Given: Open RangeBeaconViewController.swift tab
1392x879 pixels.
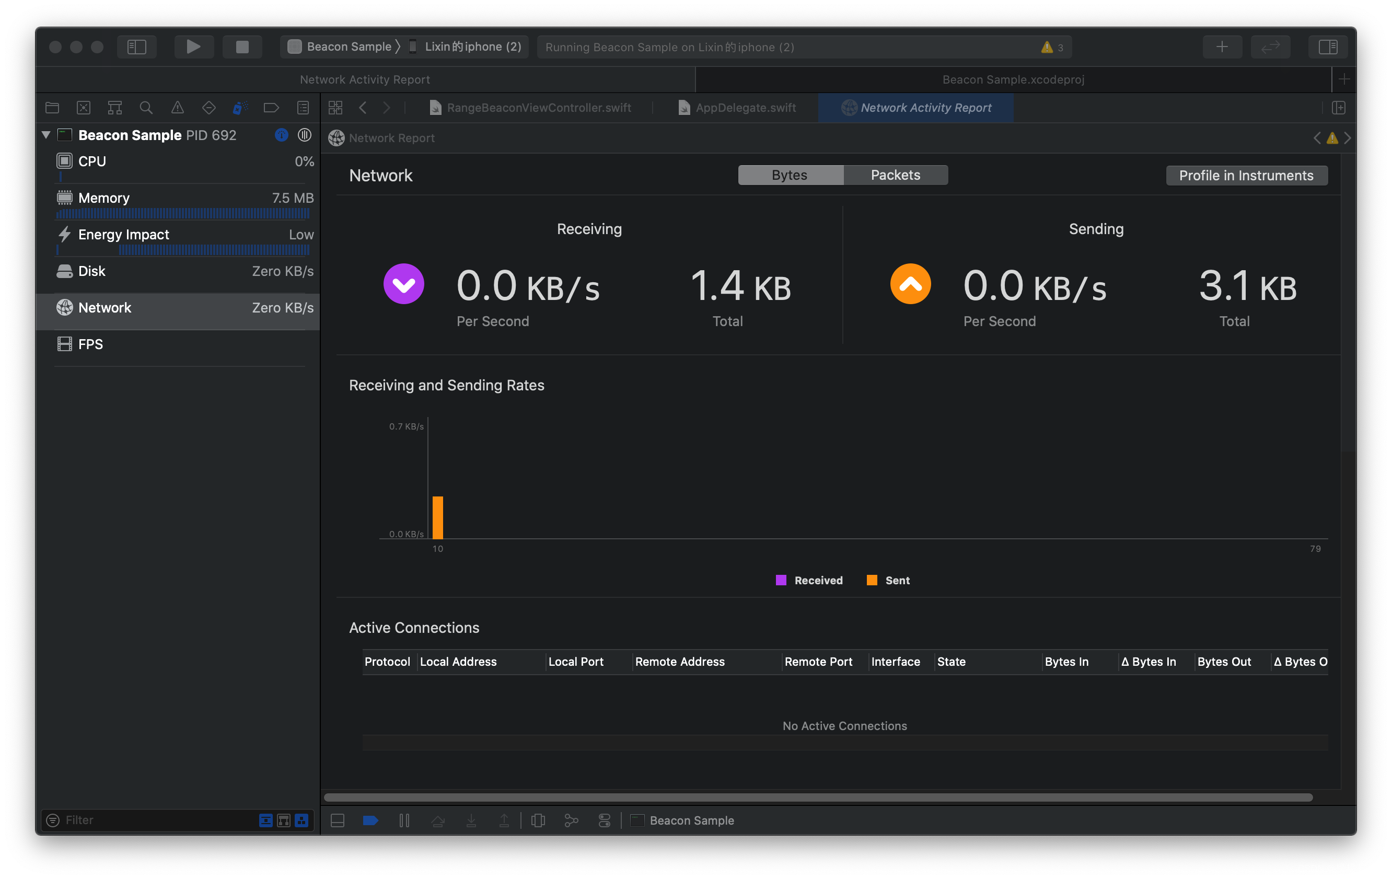Looking at the screenshot, I should pyautogui.click(x=538, y=108).
